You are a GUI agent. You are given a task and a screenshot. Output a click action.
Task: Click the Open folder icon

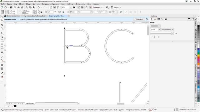[x=6, y=7]
